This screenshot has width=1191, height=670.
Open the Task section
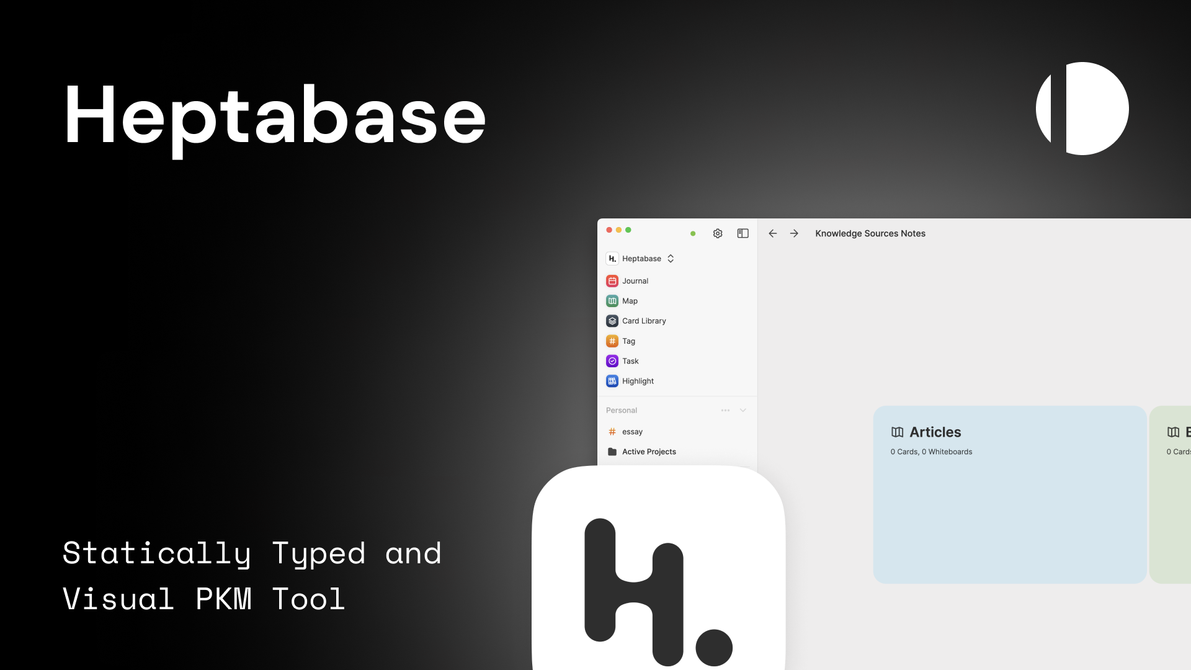click(x=630, y=360)
